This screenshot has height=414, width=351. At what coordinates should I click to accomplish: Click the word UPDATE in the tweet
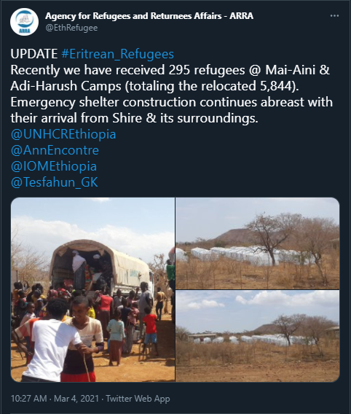(x=34, y=54)
